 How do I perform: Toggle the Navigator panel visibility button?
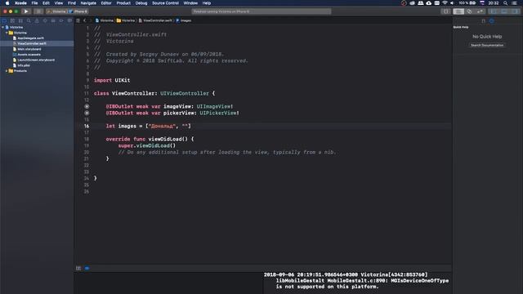click(494, 11)
